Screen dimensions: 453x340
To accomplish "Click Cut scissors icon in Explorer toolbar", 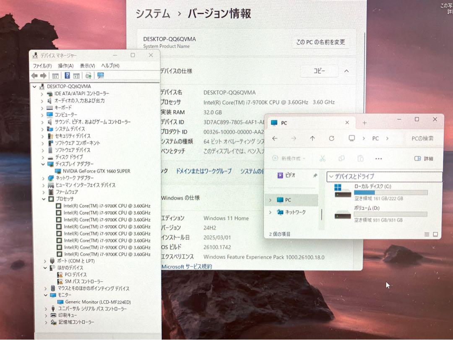I will [323, 158].
